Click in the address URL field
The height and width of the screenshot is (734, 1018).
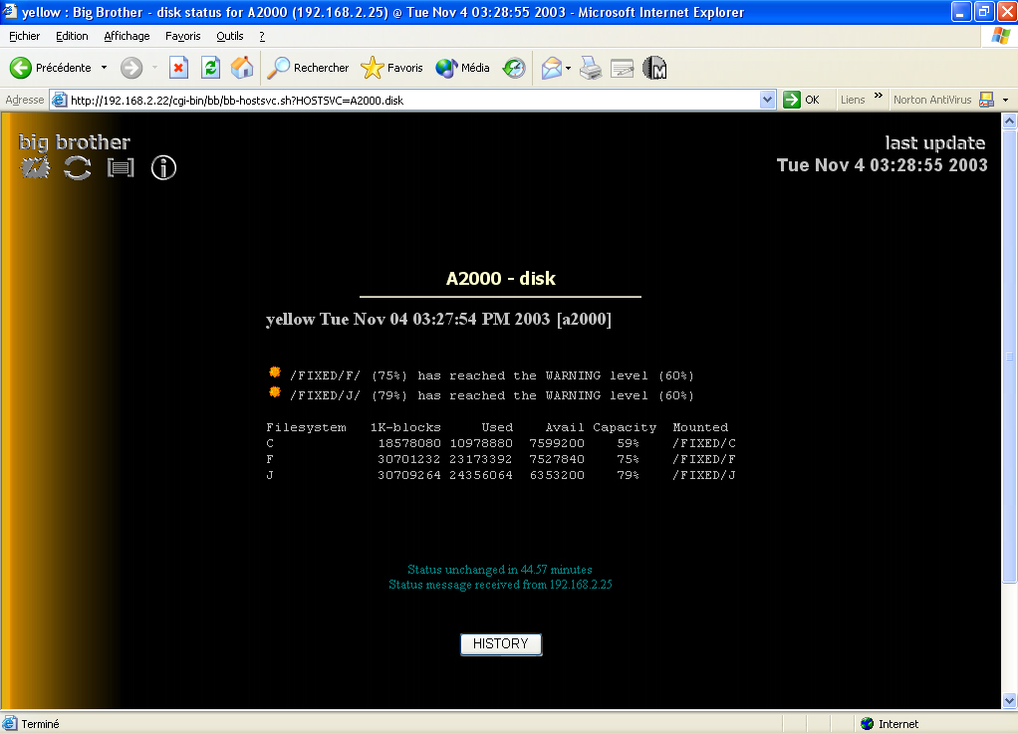point(398,100)
